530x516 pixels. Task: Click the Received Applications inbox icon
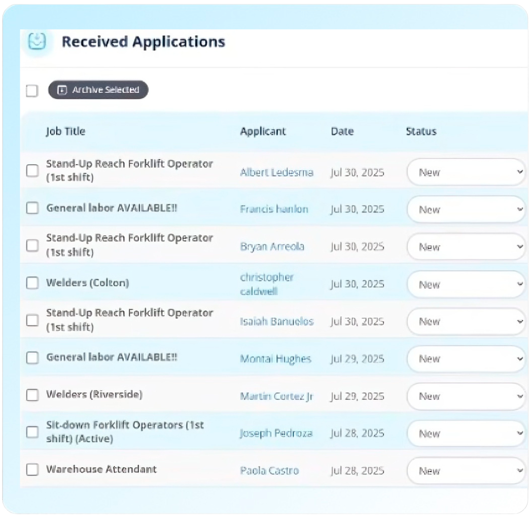pos(37,42)
